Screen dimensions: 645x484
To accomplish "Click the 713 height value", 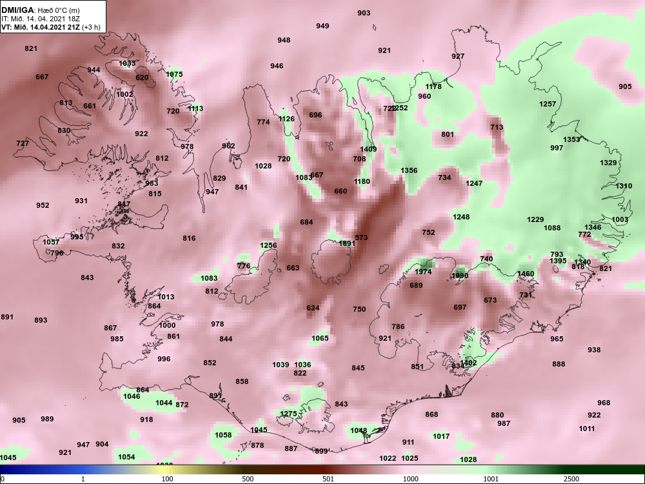I will [497, 127].
